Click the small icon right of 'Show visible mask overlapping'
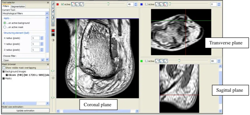This screenshot has width=250, height=115. point(48,68)
